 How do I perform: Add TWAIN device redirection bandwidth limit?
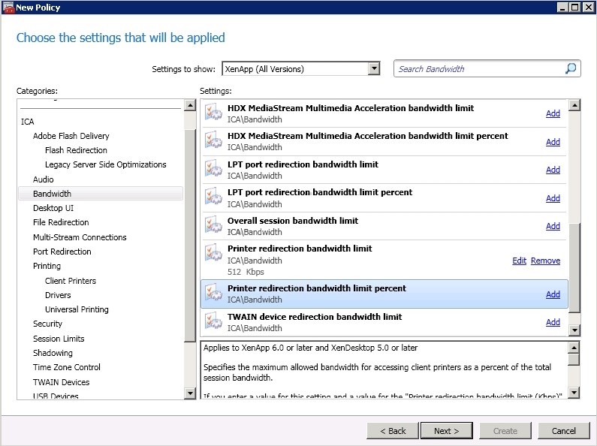pyautogui.click(x=553, y=322)
